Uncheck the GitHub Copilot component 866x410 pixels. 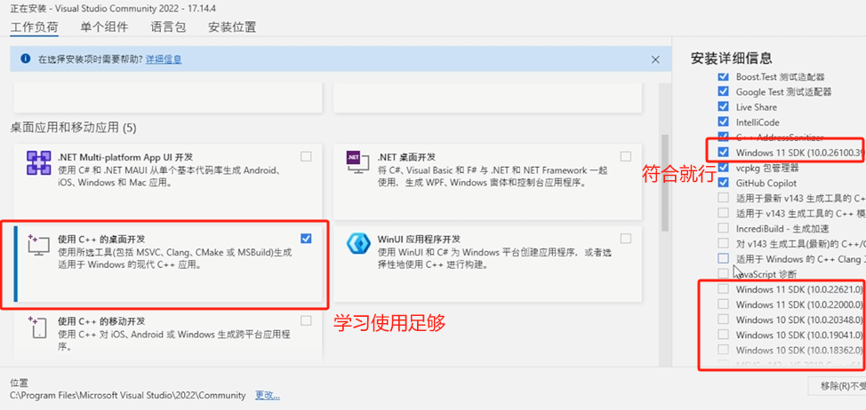(x=722, y=183)
